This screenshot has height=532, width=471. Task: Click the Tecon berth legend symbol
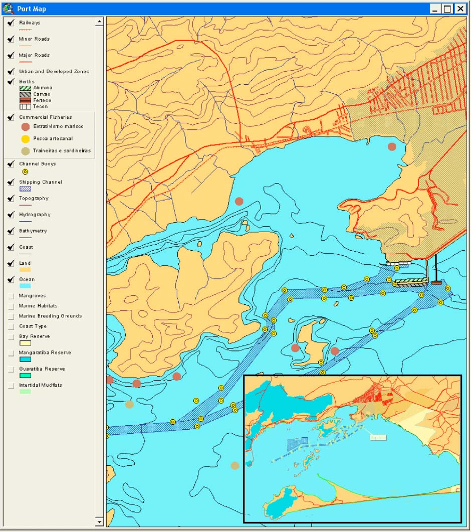pyautogui.click(x=25, y=106)
